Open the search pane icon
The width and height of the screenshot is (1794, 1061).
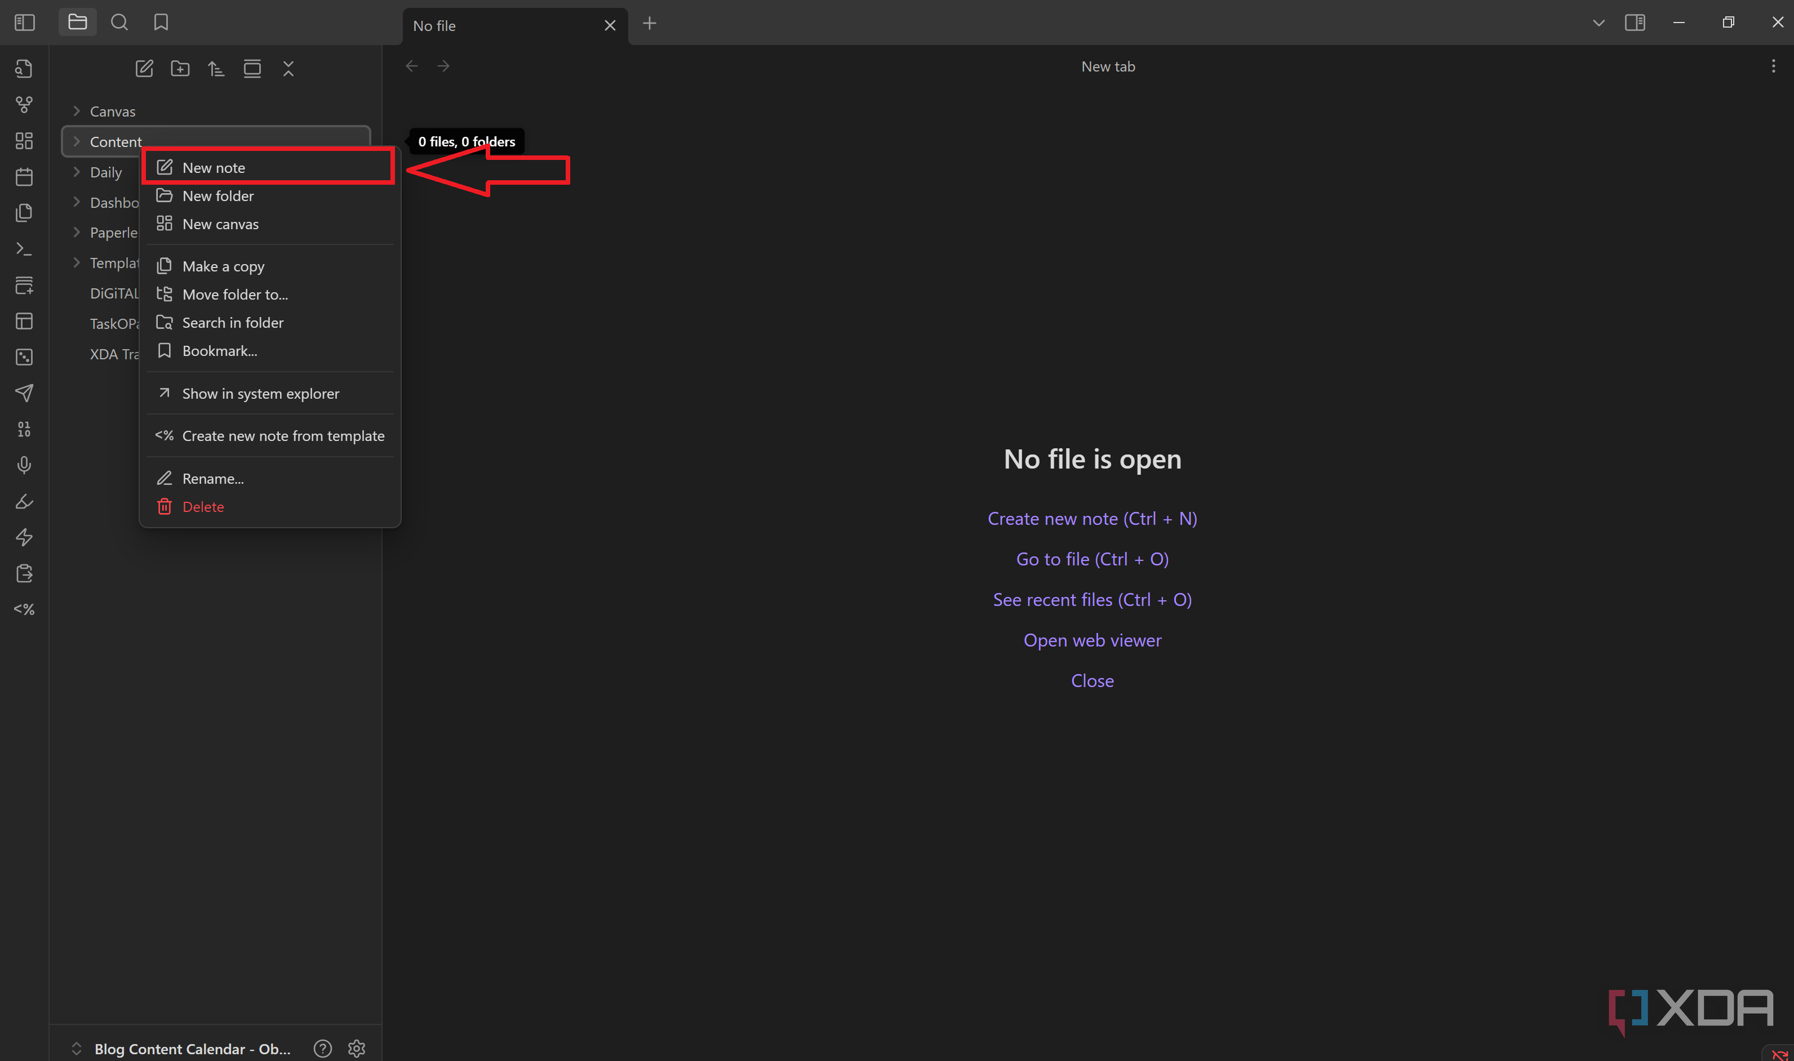[119, 23]
